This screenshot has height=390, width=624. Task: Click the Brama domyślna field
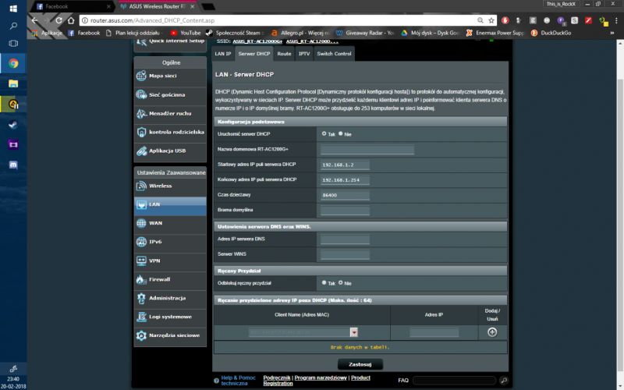[345, 210]
